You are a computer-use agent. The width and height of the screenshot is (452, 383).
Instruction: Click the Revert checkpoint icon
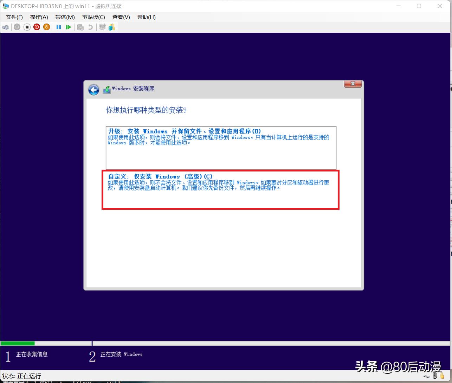click(91, 27)
